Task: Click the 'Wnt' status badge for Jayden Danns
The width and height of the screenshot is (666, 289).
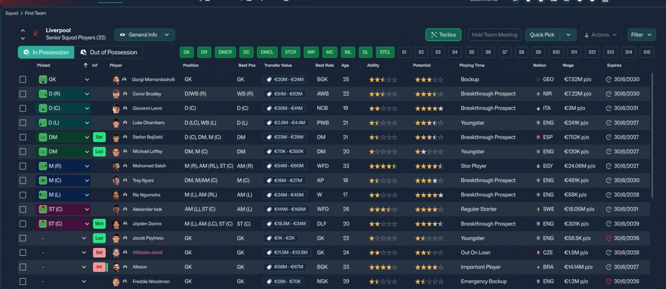Action: pos(99,224)
